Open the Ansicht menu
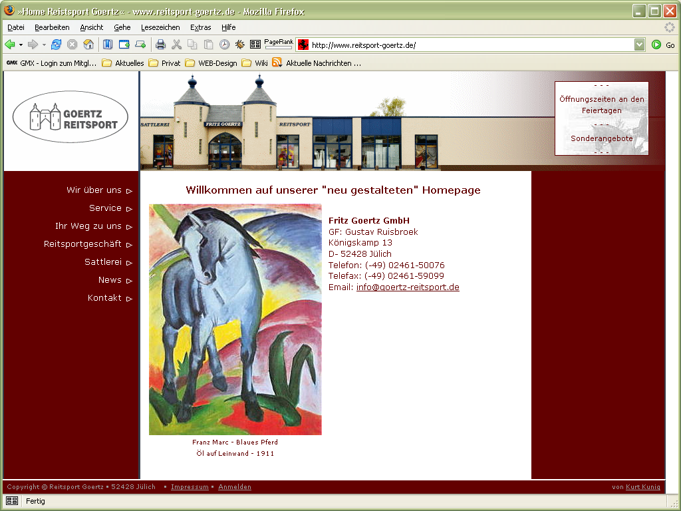Viewport: 681px width, 511px height. point(92,27)
